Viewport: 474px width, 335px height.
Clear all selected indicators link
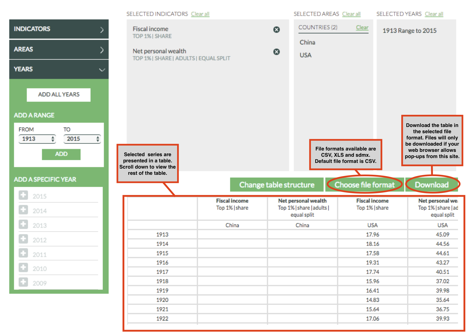(200, 14)
